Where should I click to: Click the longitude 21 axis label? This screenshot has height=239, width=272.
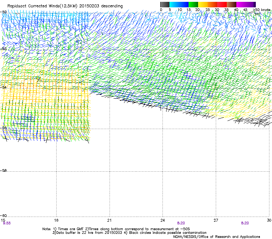coord(109,220)
